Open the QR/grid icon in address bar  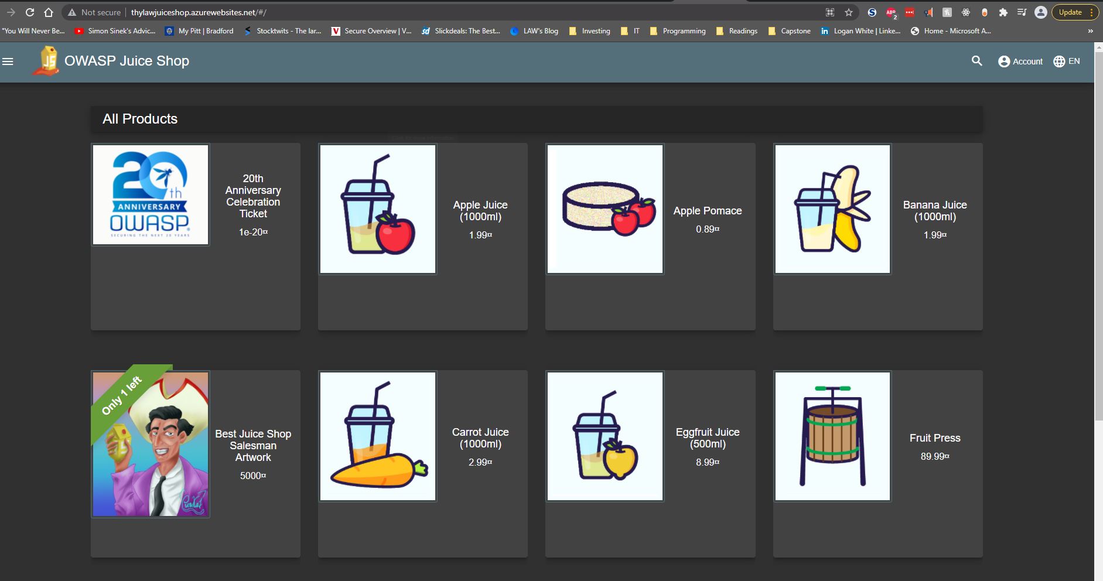click(x=830, y=12)
